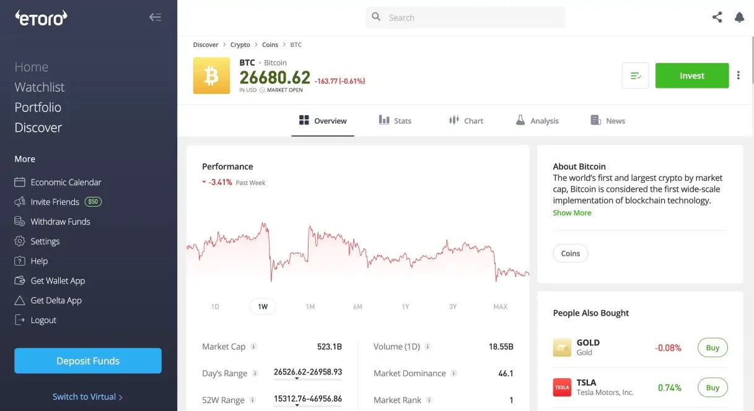The image size is (754, 411).
Task: Open Portfolio in sidebar
Action: [38, 107]
